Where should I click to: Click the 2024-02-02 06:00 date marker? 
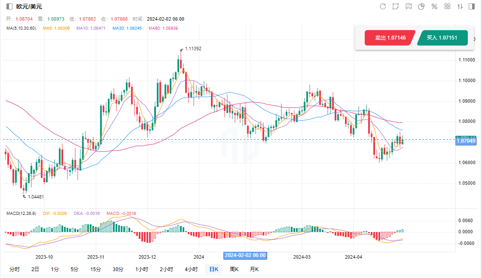[x=245, y=256]
